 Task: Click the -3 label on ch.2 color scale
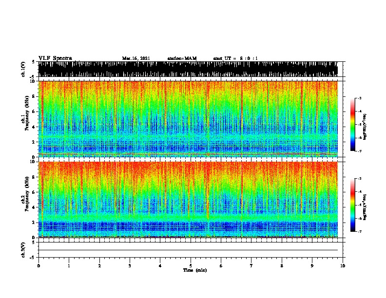point(360,179)
